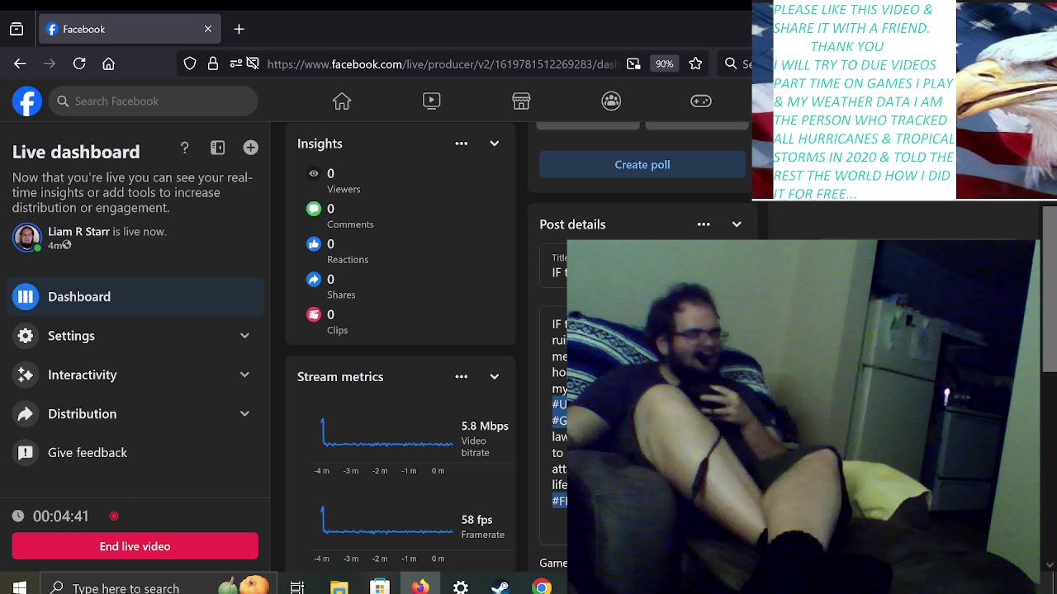Click the 0 Comments insight row
The image size is (1057, 594).
[x=340, y=215]
